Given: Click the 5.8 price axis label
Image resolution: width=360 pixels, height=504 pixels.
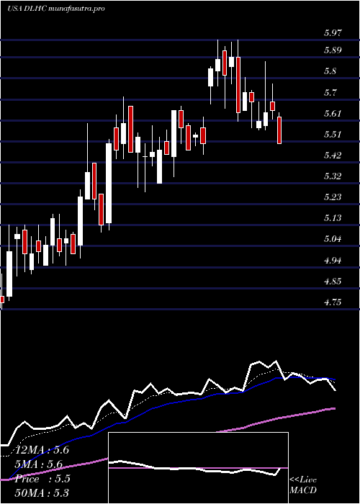Looking at the screenshot, I should [330, 71].
